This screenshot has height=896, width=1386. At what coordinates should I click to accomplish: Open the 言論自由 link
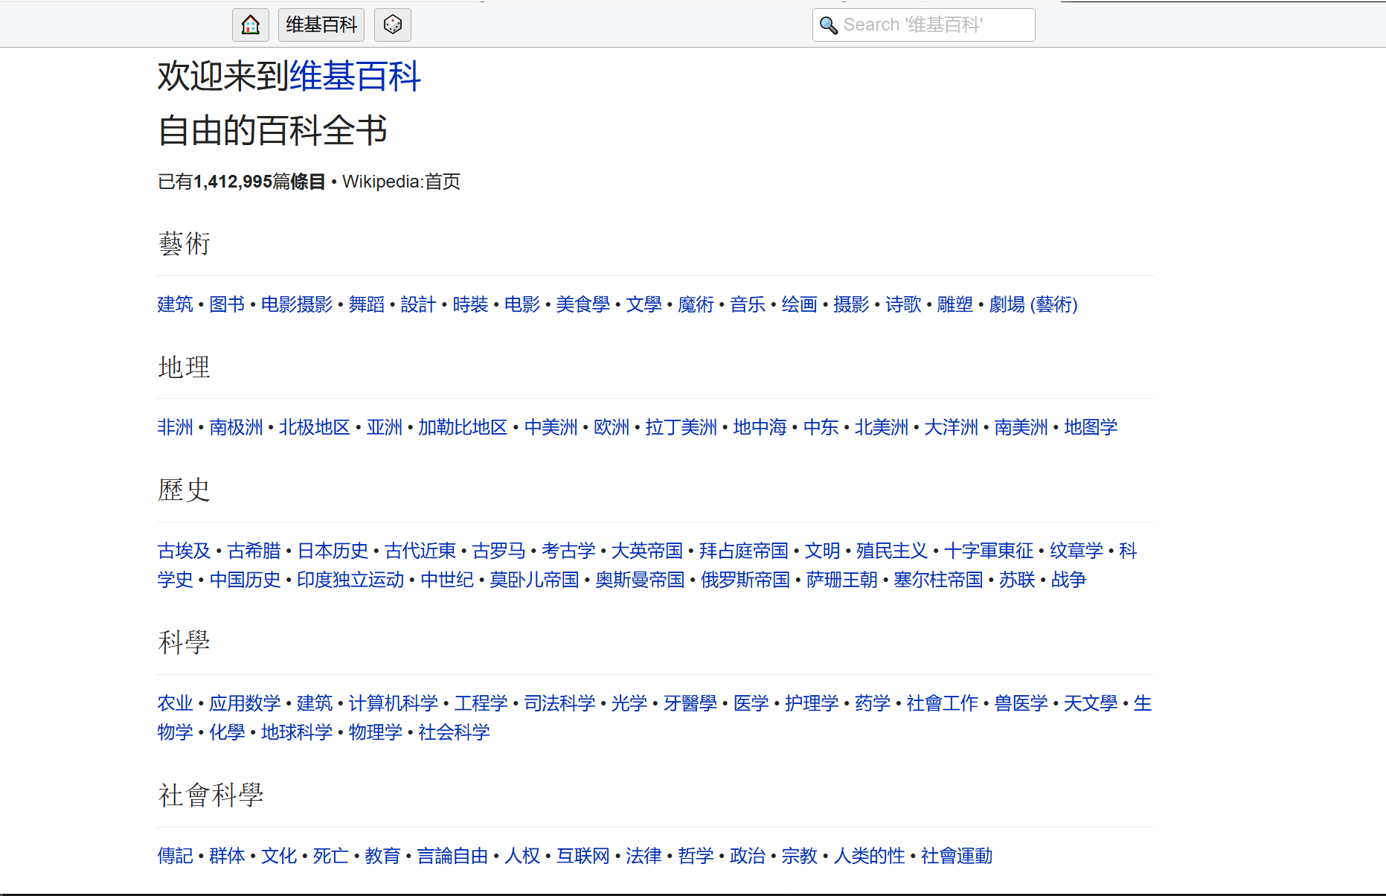[452, 856]
